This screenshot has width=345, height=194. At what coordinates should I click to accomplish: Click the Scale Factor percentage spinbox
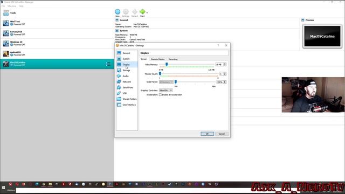point(222,82)
